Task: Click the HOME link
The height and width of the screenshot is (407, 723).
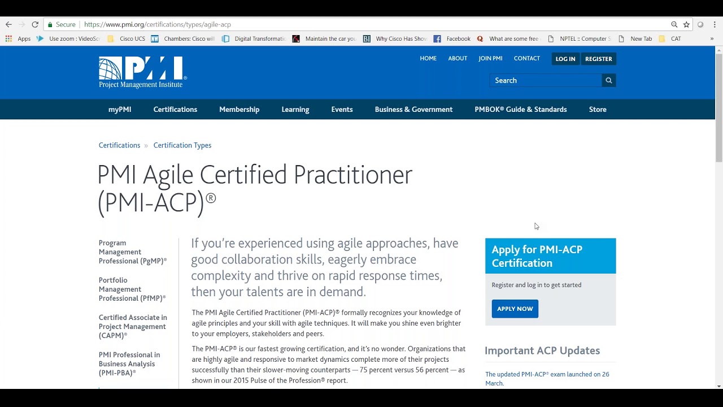Action: [x=428, y=58]
